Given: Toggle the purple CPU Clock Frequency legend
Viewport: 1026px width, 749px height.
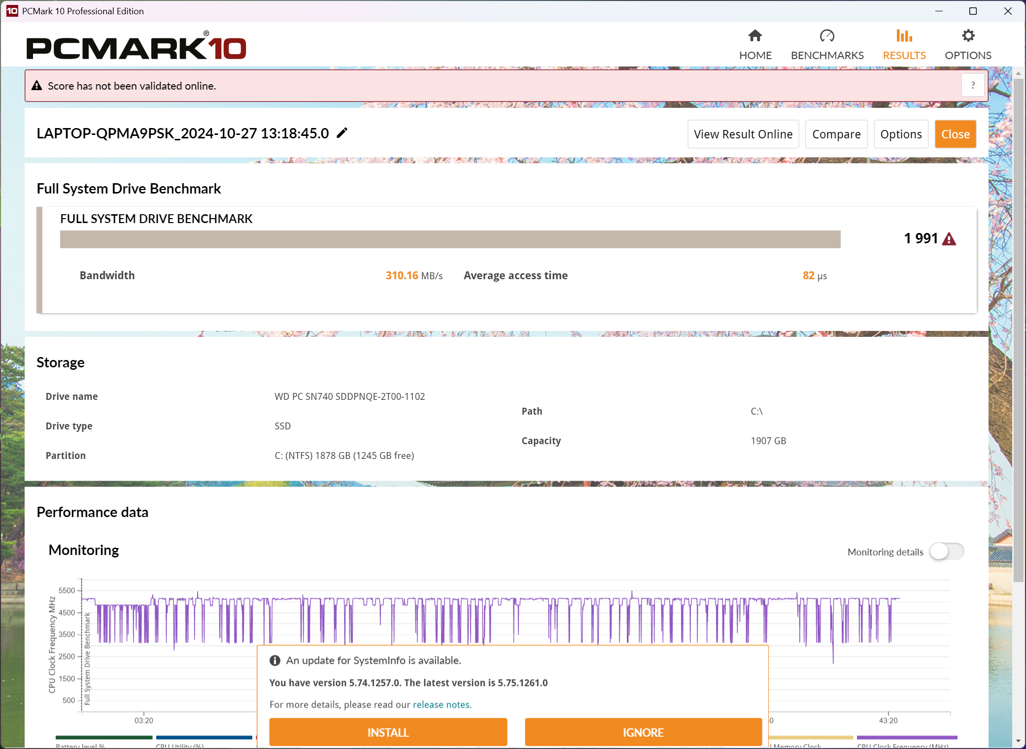Looking at the screenshot, I should (x=907, y=738).
